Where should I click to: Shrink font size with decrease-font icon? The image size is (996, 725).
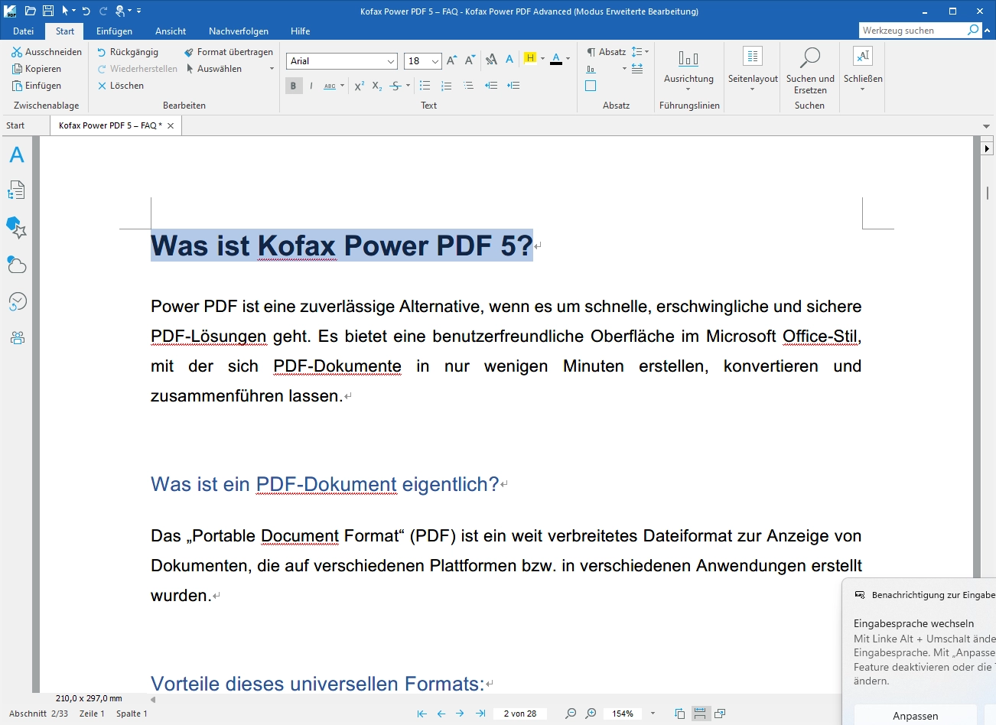click(470, 60)
